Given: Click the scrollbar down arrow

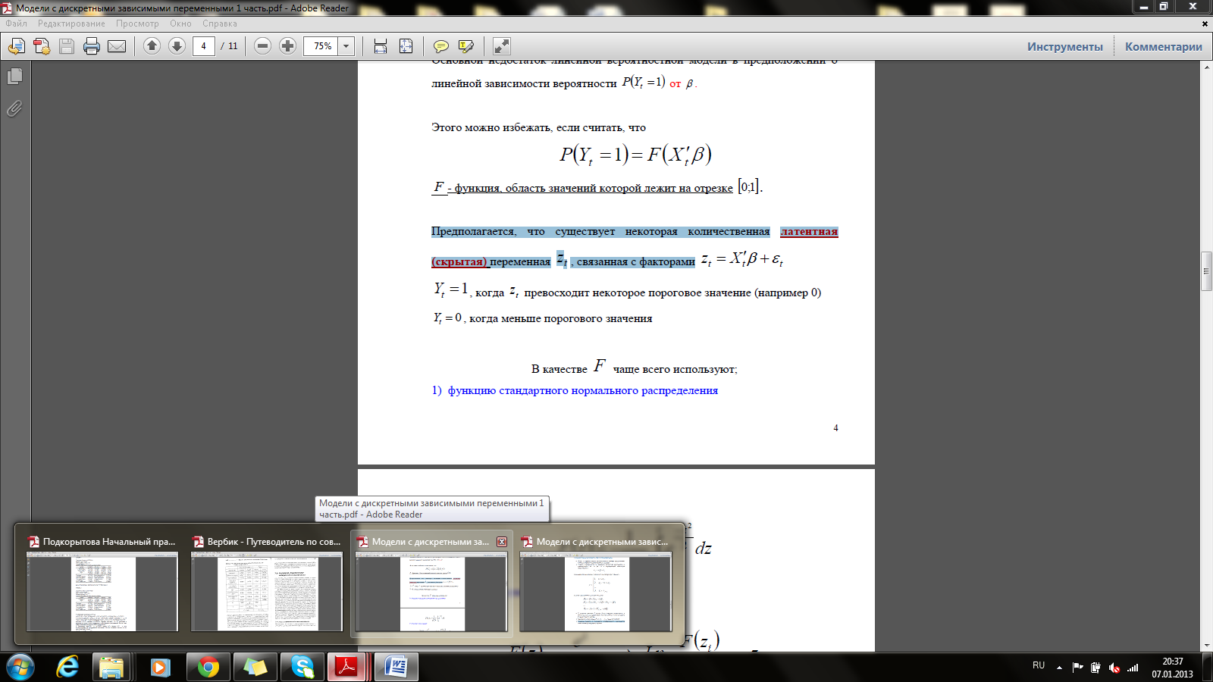Looking at the screenshot, I should [1206, 646].
